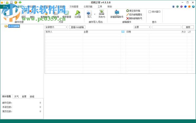
Task: Click the folder icon beside 未添加邮箱
Action: tap(6, 26)
